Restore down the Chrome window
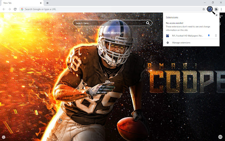This screenshot has height=141, width=225. pyautogui.click(x=213, y=2)
